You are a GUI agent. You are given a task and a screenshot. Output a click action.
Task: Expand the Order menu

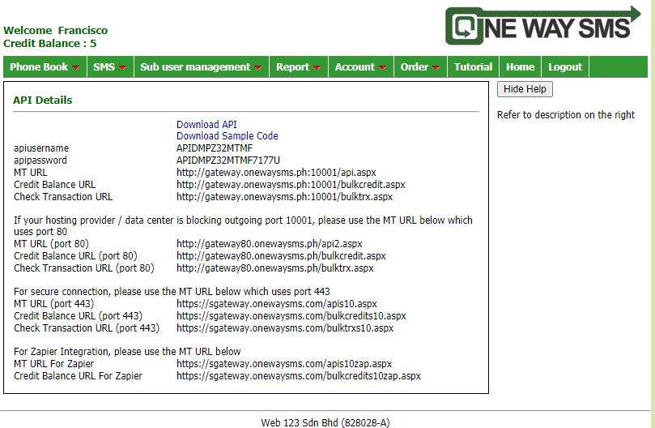coord(419,67)
